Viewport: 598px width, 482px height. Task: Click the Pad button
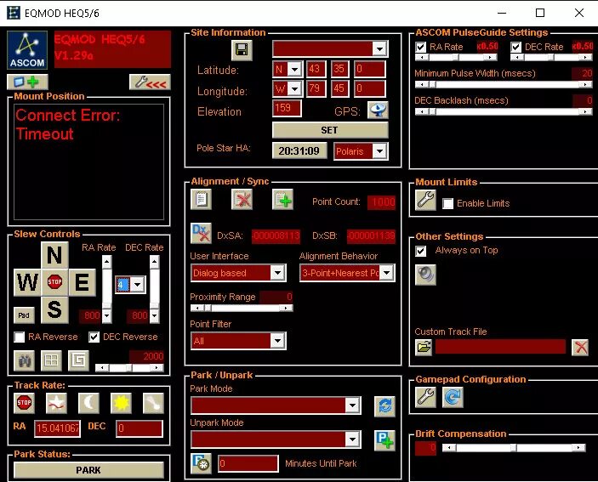click(x=24, y=315)
